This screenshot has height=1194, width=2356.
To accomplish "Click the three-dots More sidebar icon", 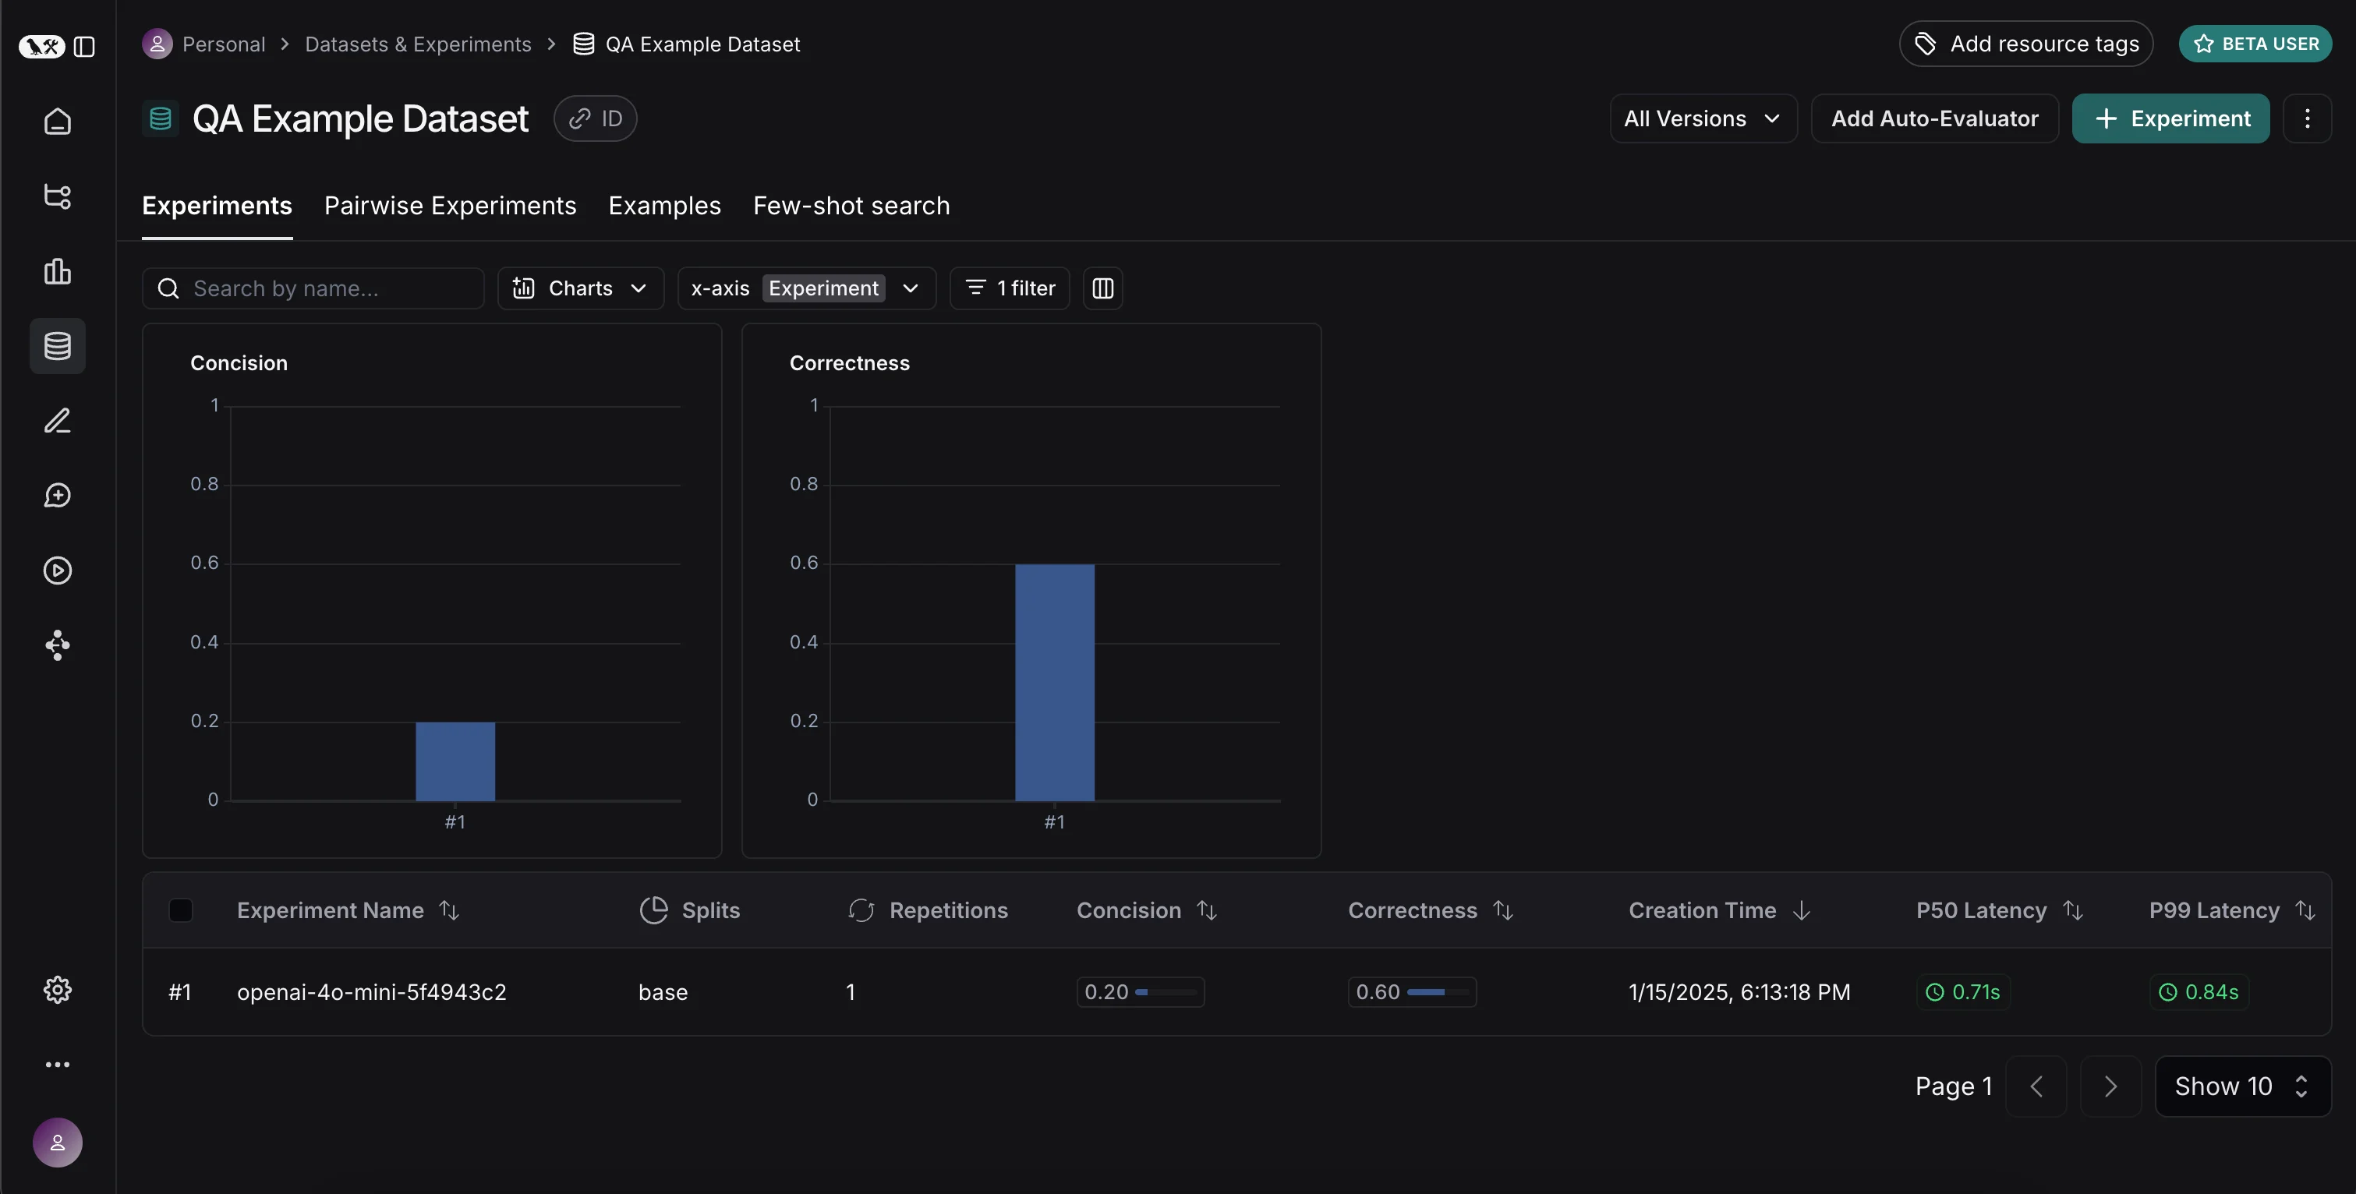I will click(58, 1064).
